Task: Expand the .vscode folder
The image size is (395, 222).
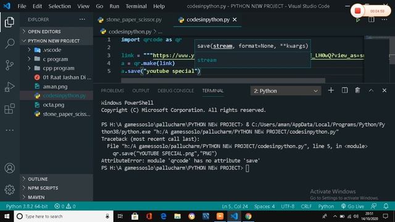Action: [56, 50]
